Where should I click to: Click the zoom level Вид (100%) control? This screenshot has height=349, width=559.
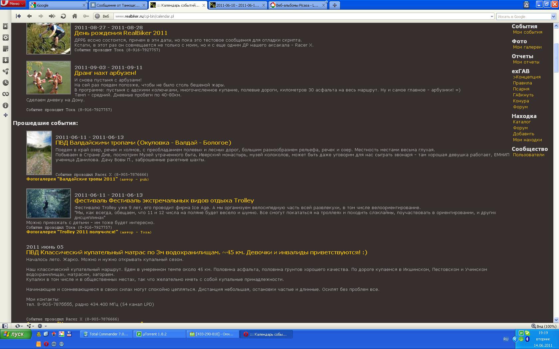coord(544,326)
